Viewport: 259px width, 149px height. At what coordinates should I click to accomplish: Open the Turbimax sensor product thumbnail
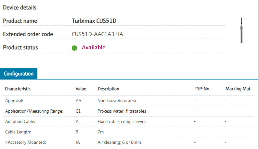pos(241,31)
